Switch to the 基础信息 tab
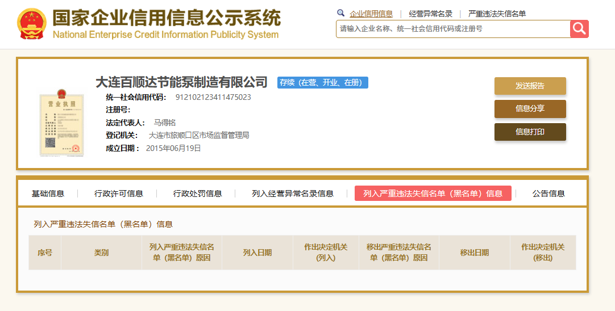 tap(48, 194)
